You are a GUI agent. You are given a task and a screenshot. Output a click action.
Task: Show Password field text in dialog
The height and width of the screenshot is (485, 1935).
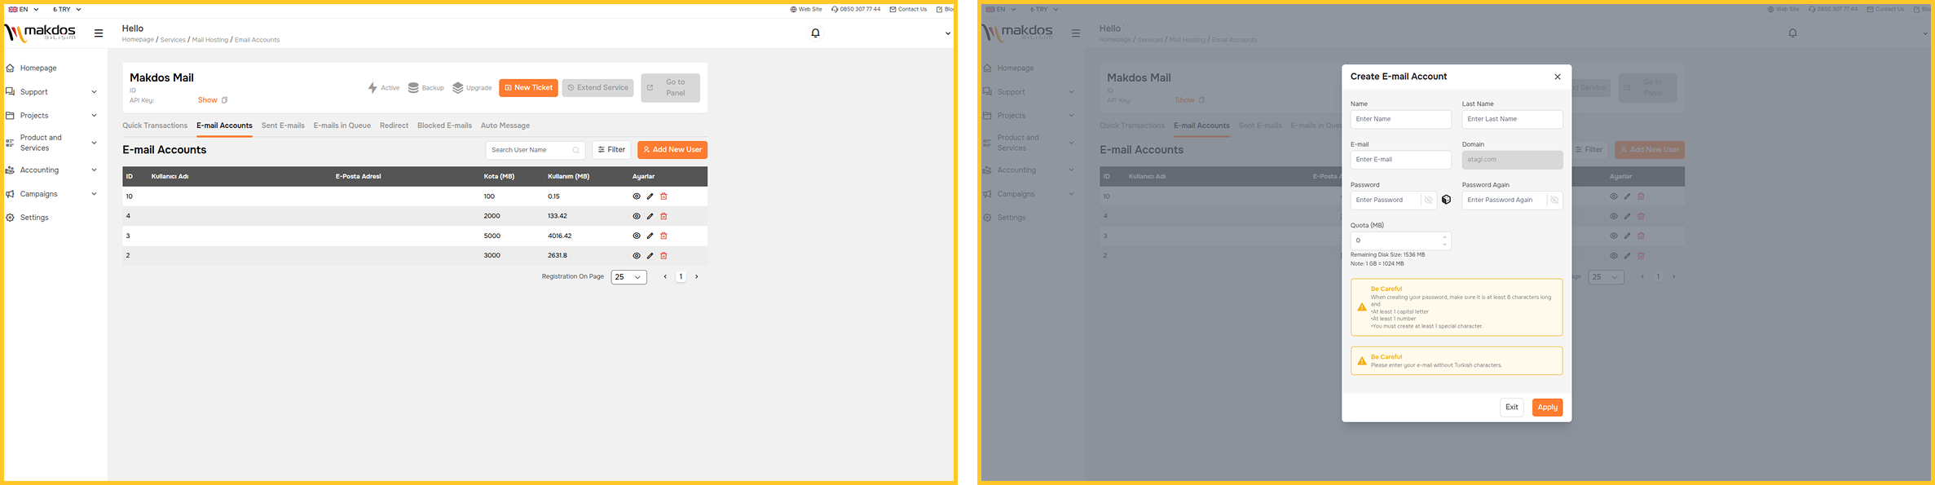(1428, 200)
